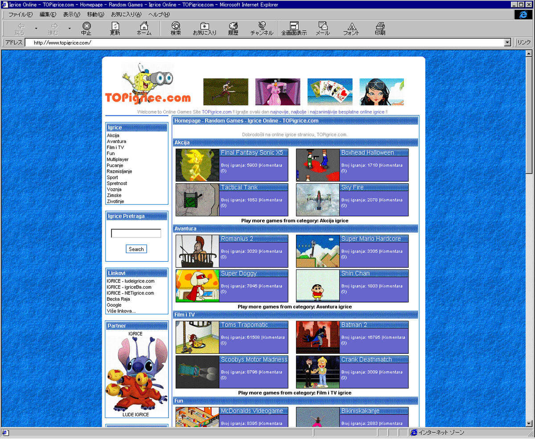Click the 更新 (Refresh) toolbar icon
535x439 pixels.
pos(115,28)
